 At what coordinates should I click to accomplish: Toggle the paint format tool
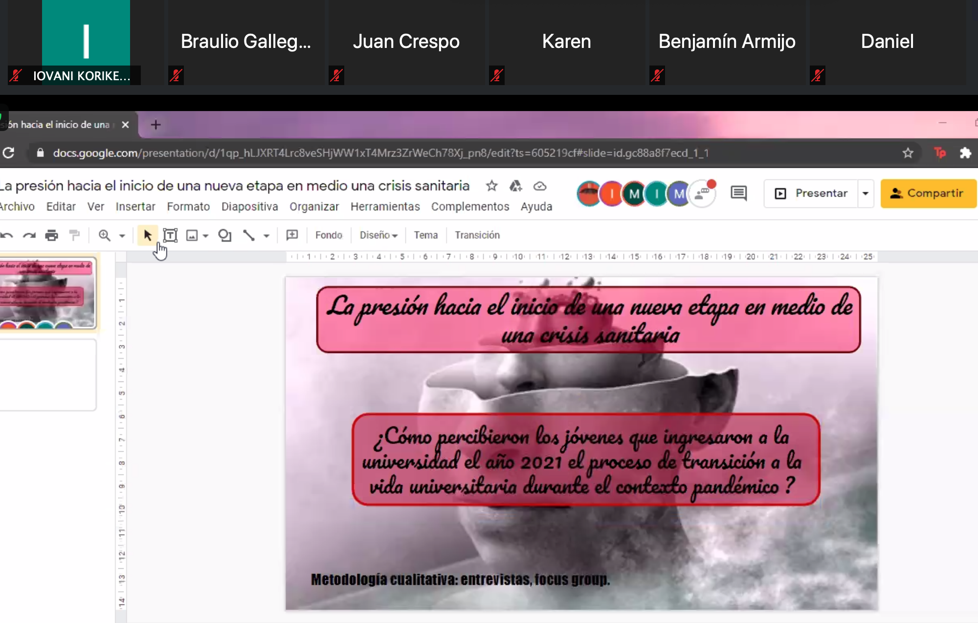[x=74, y=235]
